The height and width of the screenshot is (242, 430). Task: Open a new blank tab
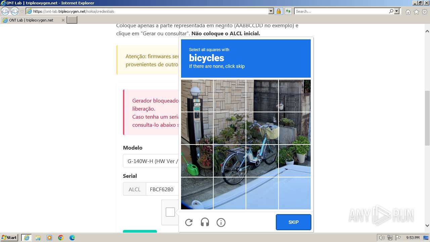coord(72,20)
